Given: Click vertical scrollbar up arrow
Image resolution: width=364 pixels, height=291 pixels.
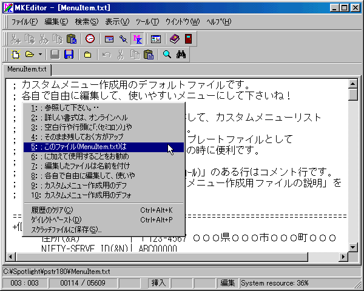Looking at the screenshot, I should pos(353,84).
